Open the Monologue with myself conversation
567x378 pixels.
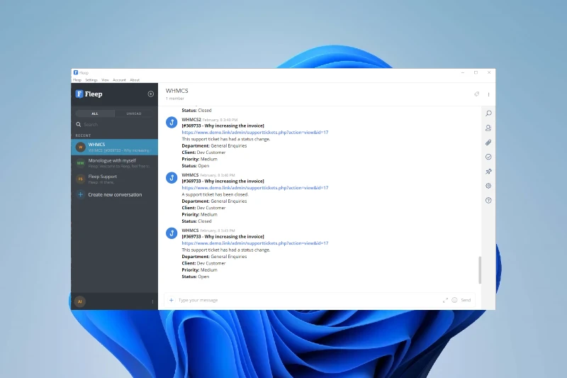(x=115, y=163)
